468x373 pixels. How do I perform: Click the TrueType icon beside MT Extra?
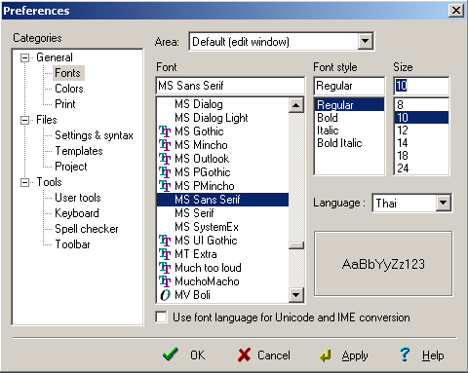(165, 254)
